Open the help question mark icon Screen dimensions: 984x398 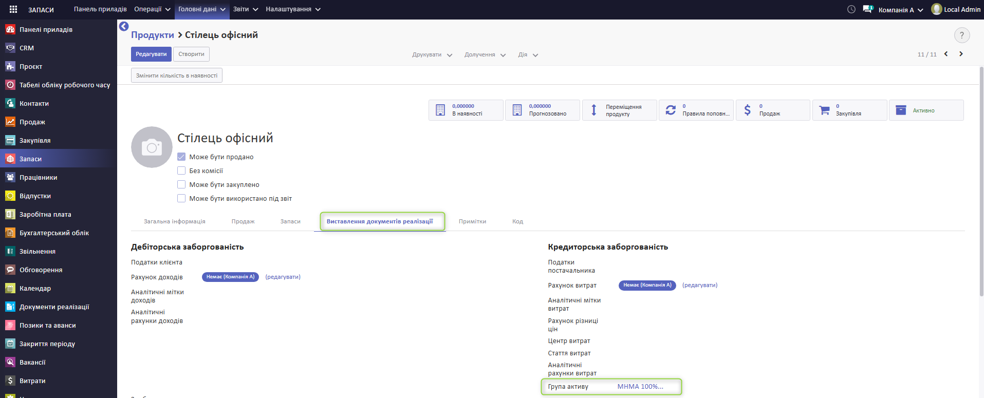coord(962,35)
